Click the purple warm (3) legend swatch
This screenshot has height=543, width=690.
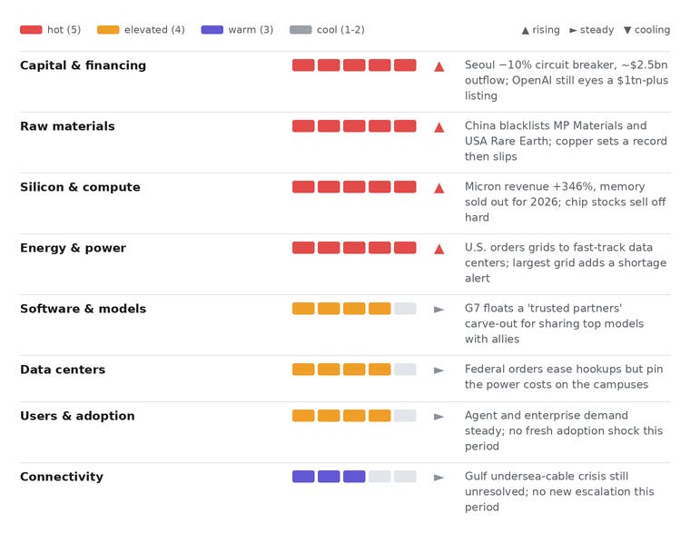point(212,29)
